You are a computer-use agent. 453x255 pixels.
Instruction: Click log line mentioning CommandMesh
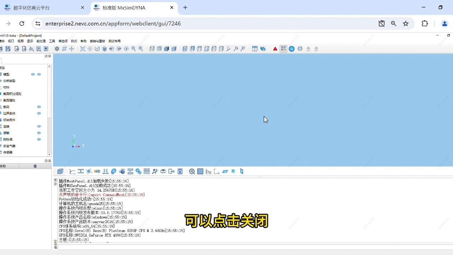pos(102,195)
